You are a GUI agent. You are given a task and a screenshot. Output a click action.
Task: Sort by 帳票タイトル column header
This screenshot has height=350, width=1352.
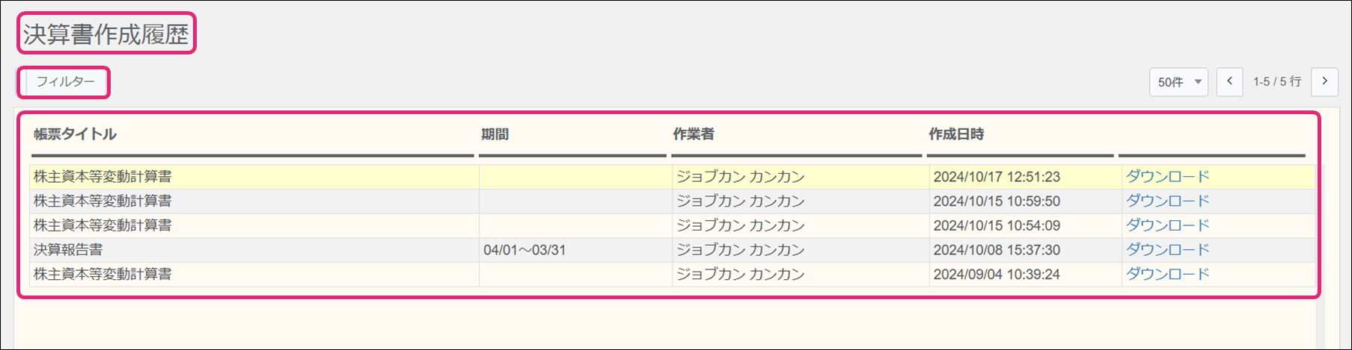pyautogui.click(x=75, y=134)
